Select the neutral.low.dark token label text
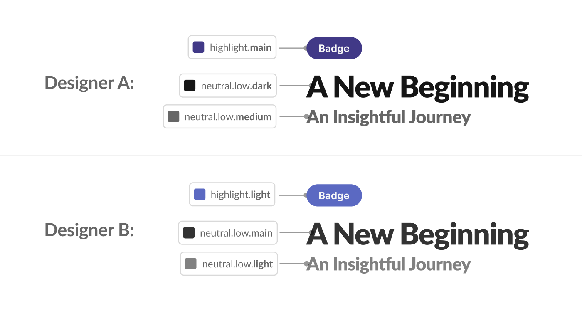The image size is (582, 311). click(236, 86)
